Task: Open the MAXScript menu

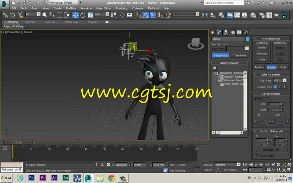Action: pos(153,8)
